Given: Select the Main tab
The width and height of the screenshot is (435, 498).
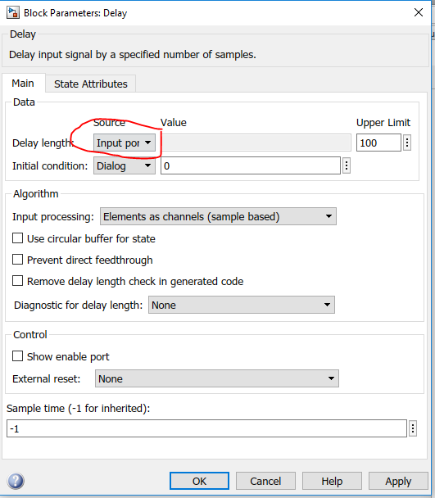Looking at the screenshot, I should [x=23, y=84].
